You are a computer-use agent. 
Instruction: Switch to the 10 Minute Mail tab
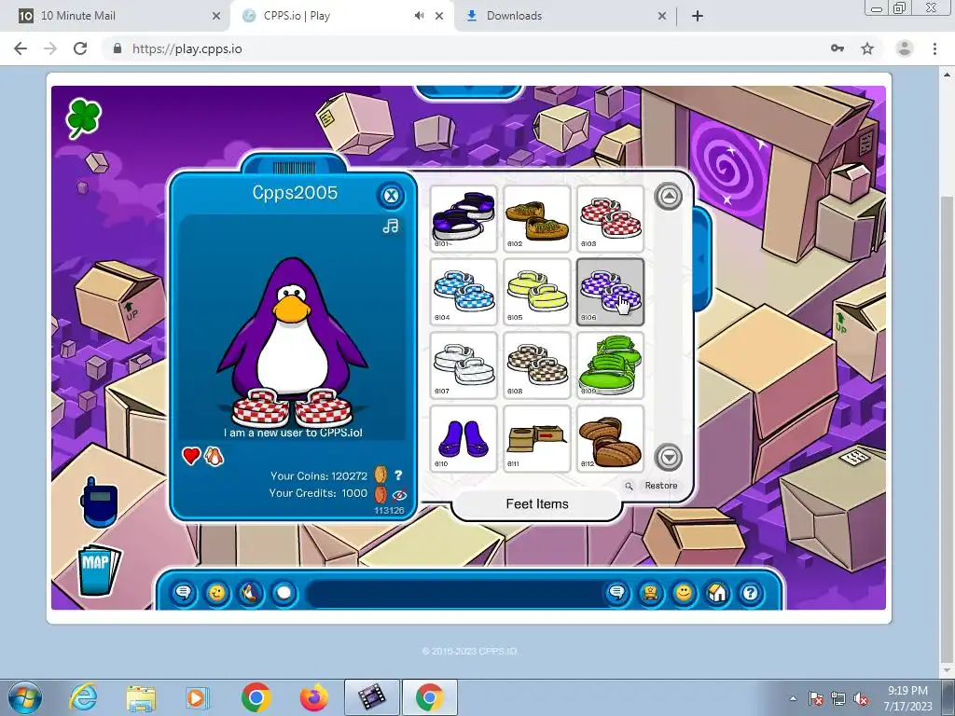(116, 16)
